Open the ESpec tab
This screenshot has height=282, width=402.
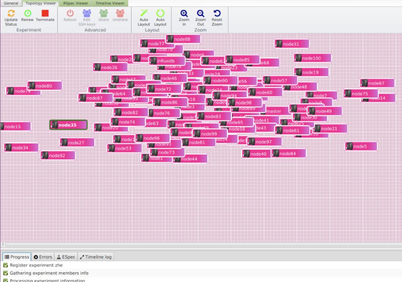tap(66, 257)
